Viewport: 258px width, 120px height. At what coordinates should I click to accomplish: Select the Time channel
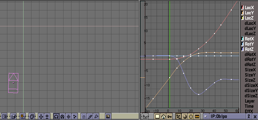[249, 106]
